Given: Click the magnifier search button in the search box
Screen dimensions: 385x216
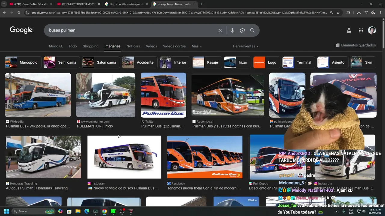Looking at the screenshot, I should pos(252,30).
